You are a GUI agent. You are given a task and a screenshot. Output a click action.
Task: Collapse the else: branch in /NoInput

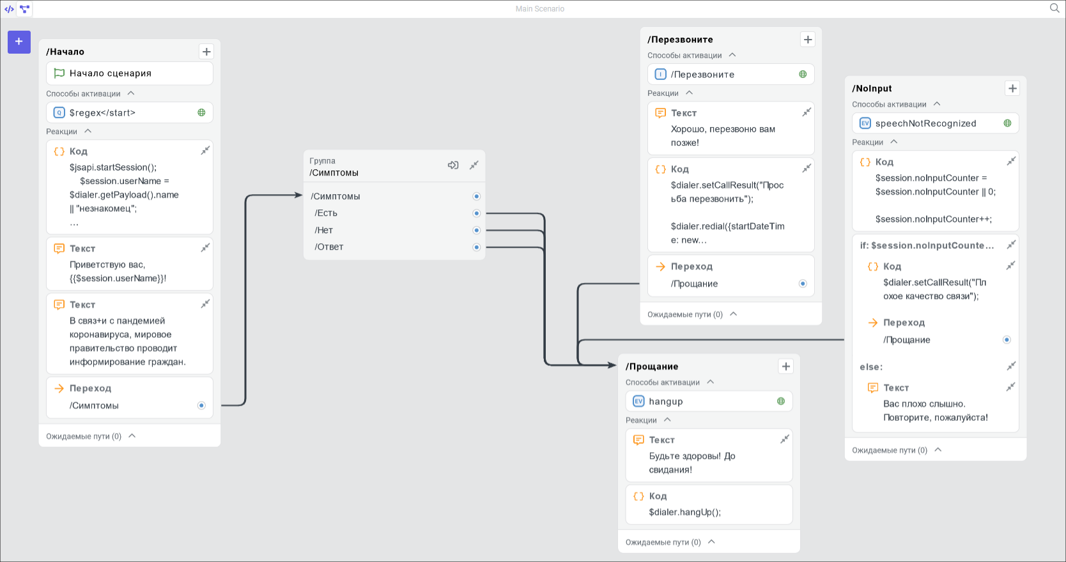click(1011, 367)
